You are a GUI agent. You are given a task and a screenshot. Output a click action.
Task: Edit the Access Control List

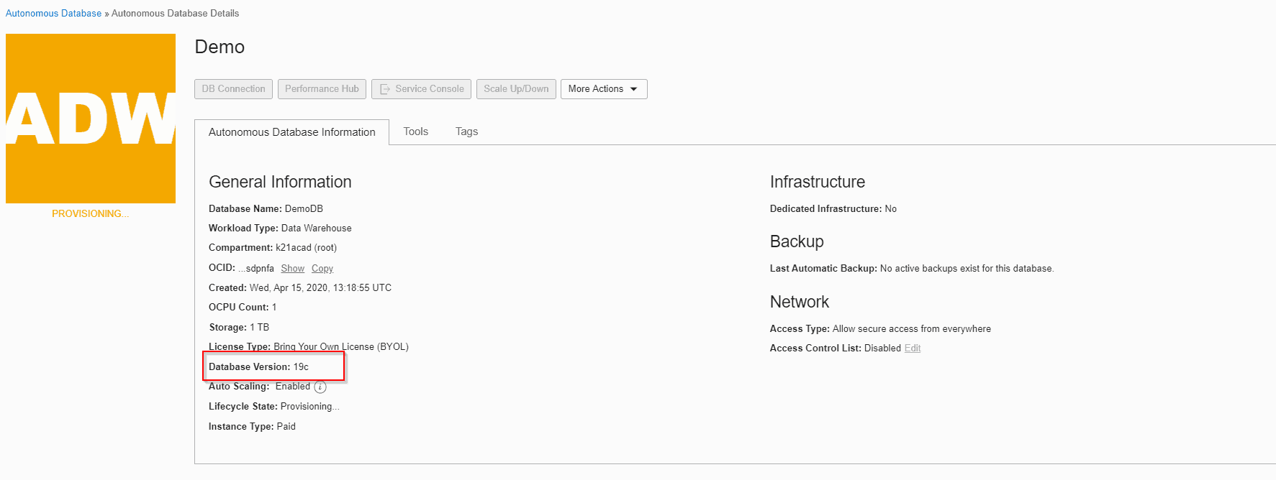(x=912, y=349)
